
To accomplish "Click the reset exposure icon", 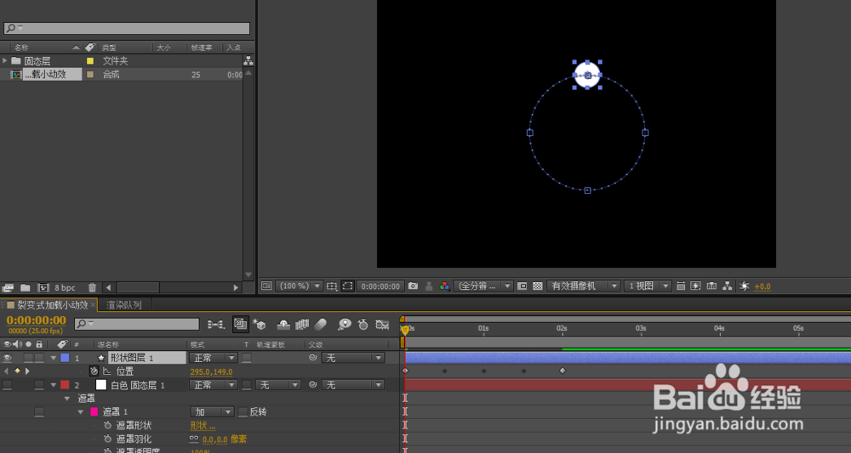I will (744, 286).
